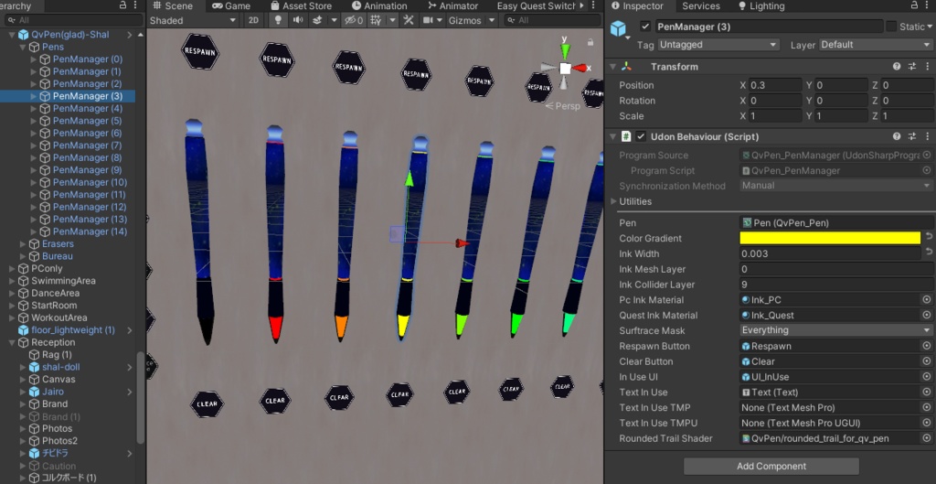This screenshot has height=484, width=936.
Task: Select PenManager (7) in Hierarchy
Action: [87, 145]
